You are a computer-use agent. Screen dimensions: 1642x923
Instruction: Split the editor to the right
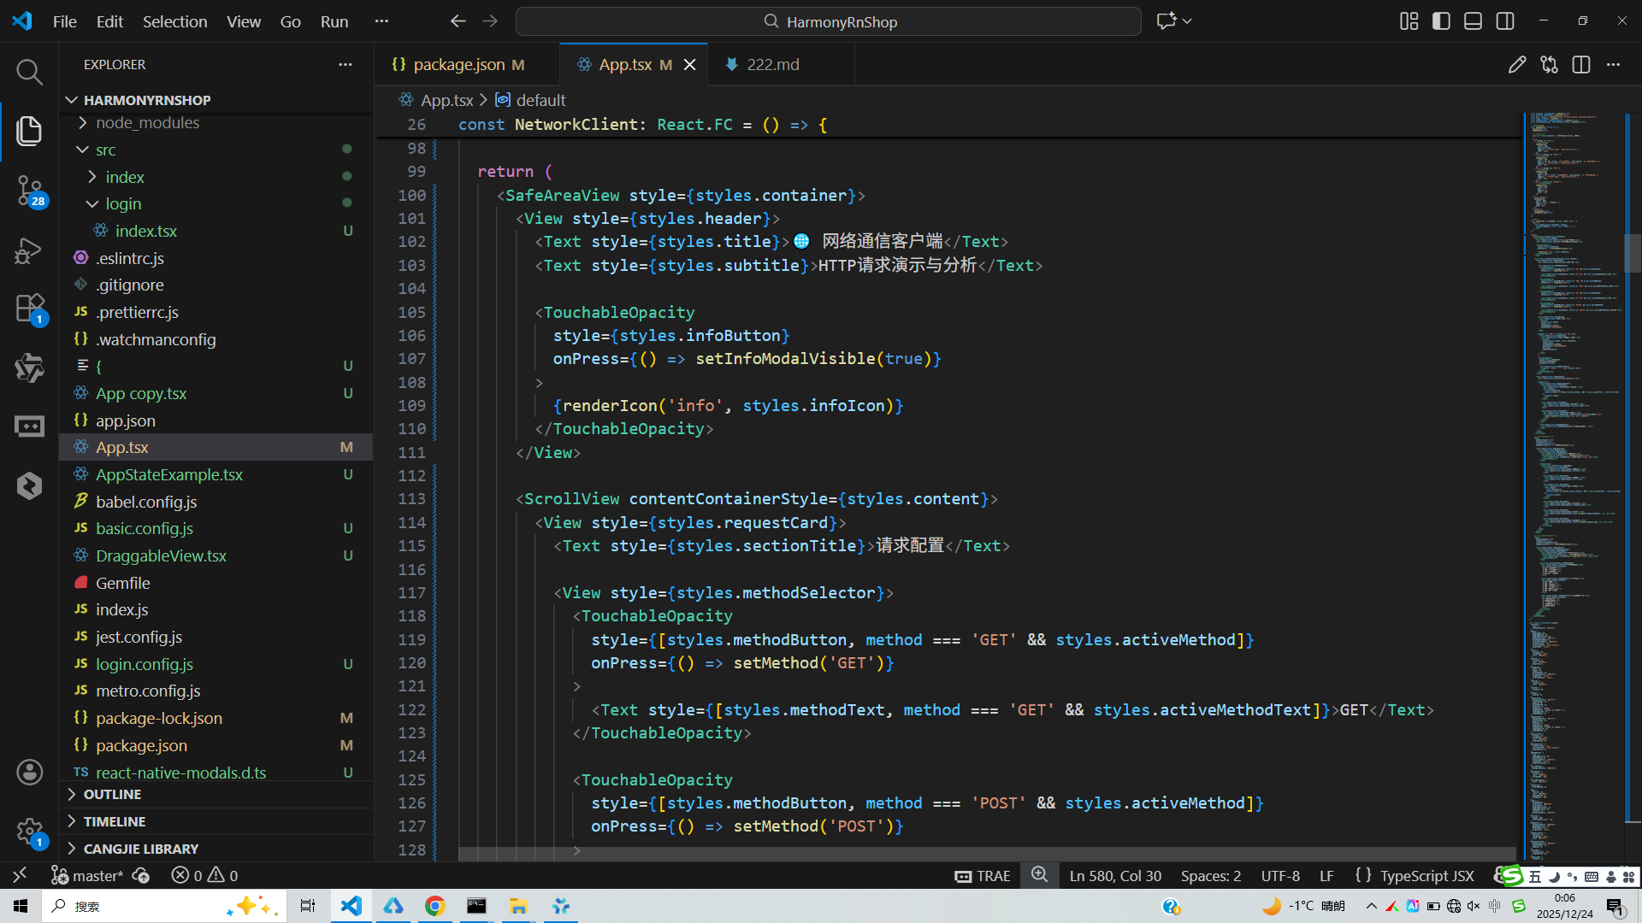pos(1581,65)
